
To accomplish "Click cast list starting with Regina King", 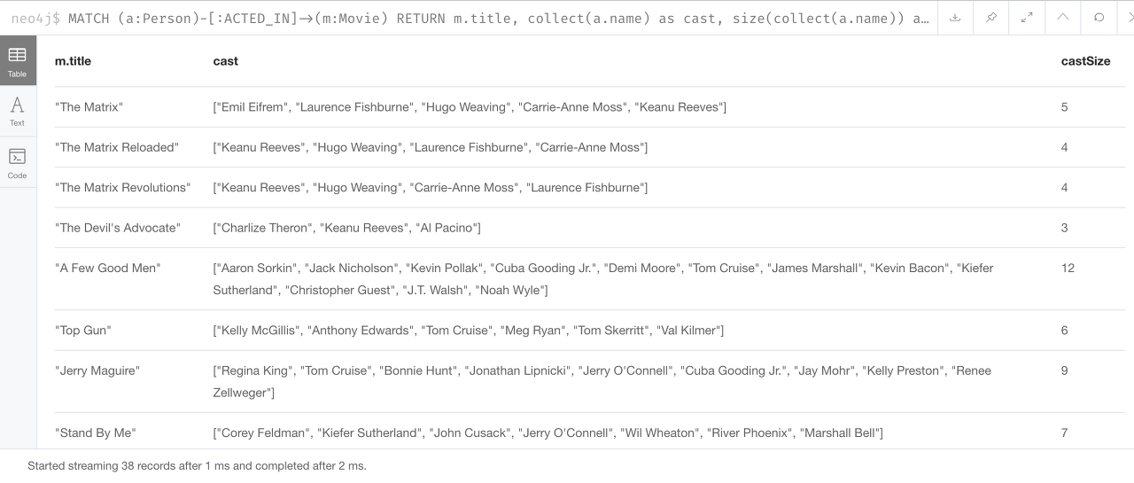I will coord(602,382).
